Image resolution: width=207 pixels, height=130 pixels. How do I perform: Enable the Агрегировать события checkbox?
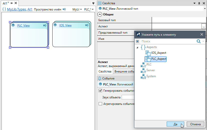[100, 104]
